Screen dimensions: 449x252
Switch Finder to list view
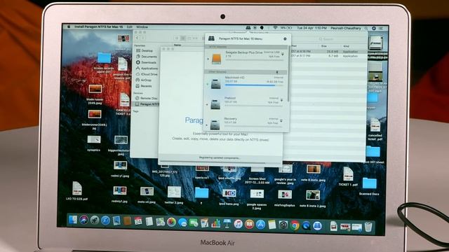coord(182,38)
